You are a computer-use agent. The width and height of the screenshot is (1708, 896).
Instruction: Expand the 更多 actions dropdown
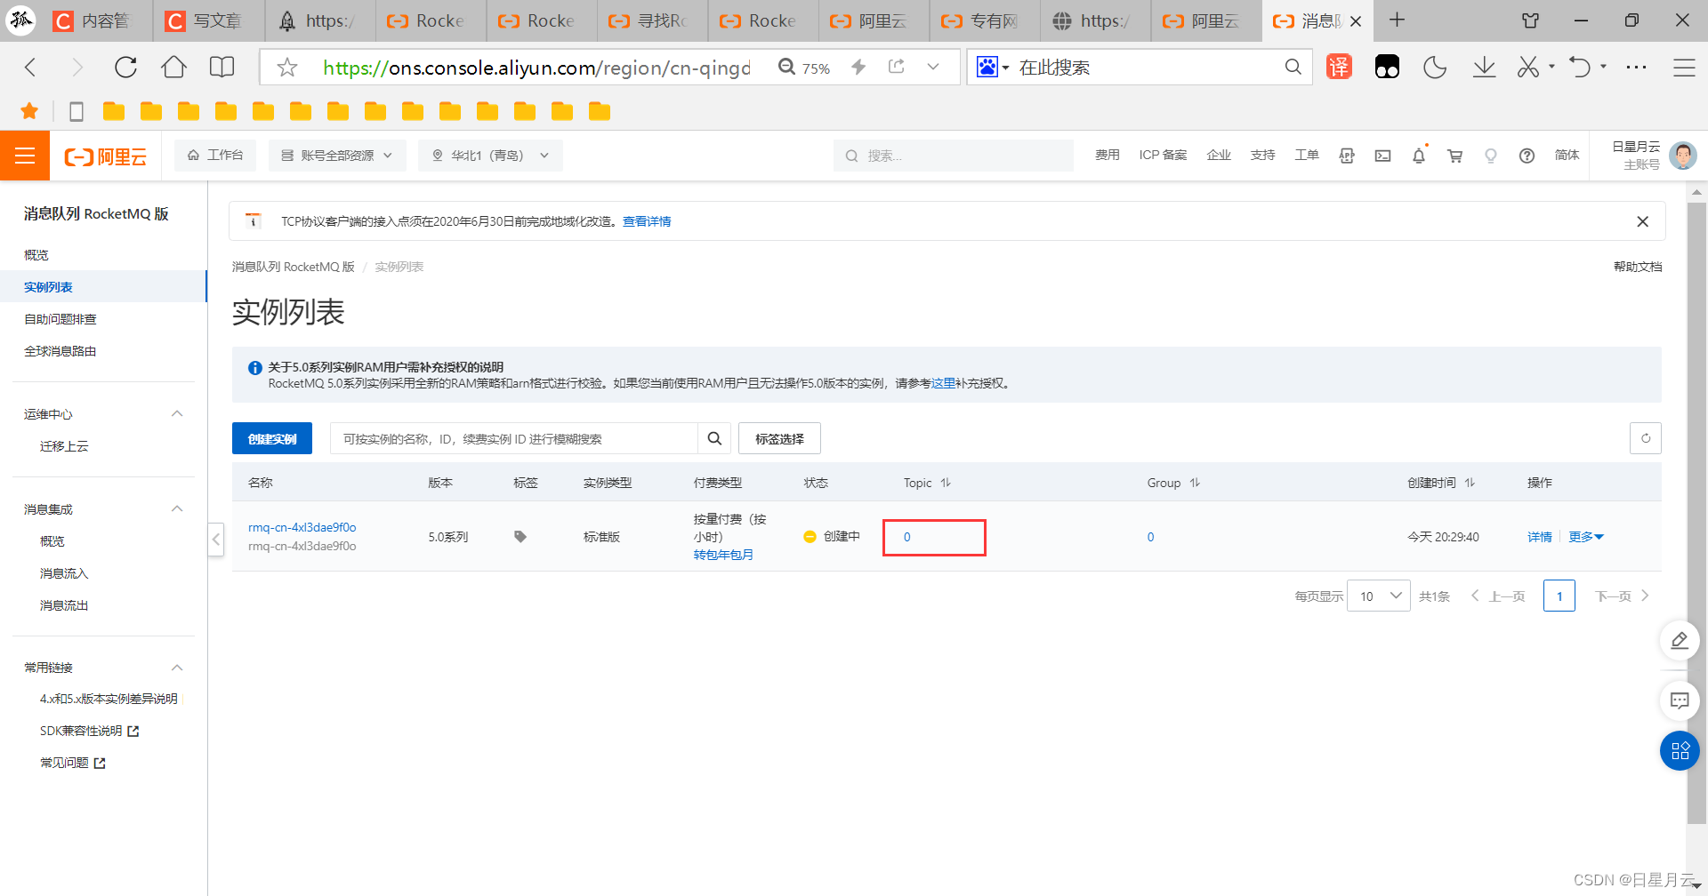[1586, 537]
